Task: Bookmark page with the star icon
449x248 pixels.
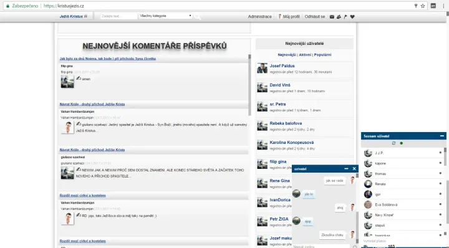Action: [x=423, y=6]
